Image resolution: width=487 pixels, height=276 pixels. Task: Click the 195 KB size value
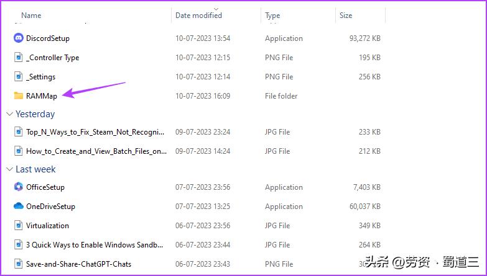point(369,58)
